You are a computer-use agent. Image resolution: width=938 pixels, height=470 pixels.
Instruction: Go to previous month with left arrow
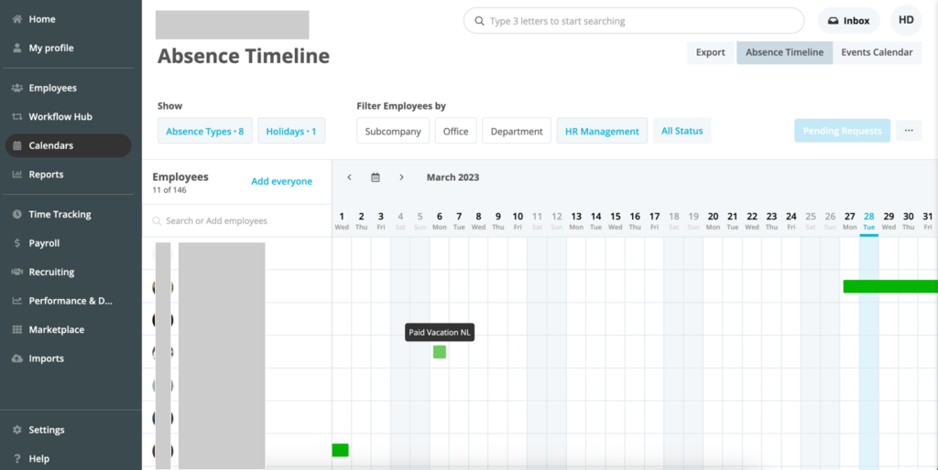pyautogui.click(x=349, y=177)
